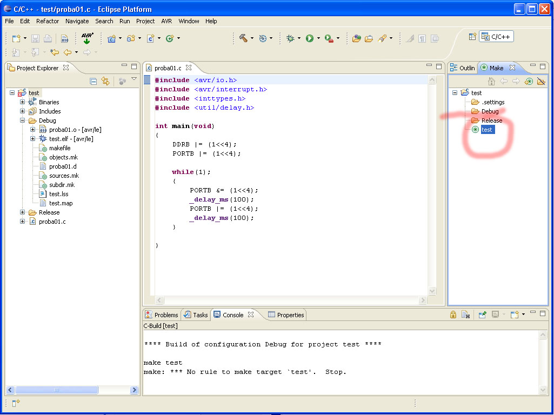Click the AVR upload to device icon
Image resolution: width=554 pixels, height=415 pixels.
87,38
